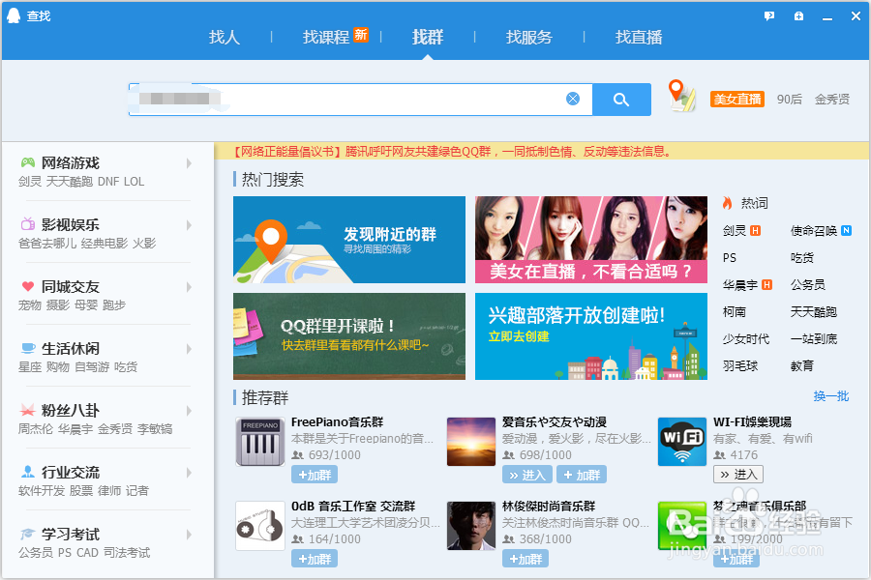The height and width of the screenshot is (580, 871).
Task: Click the person icon for 行业交流
Action: point(28,473)
